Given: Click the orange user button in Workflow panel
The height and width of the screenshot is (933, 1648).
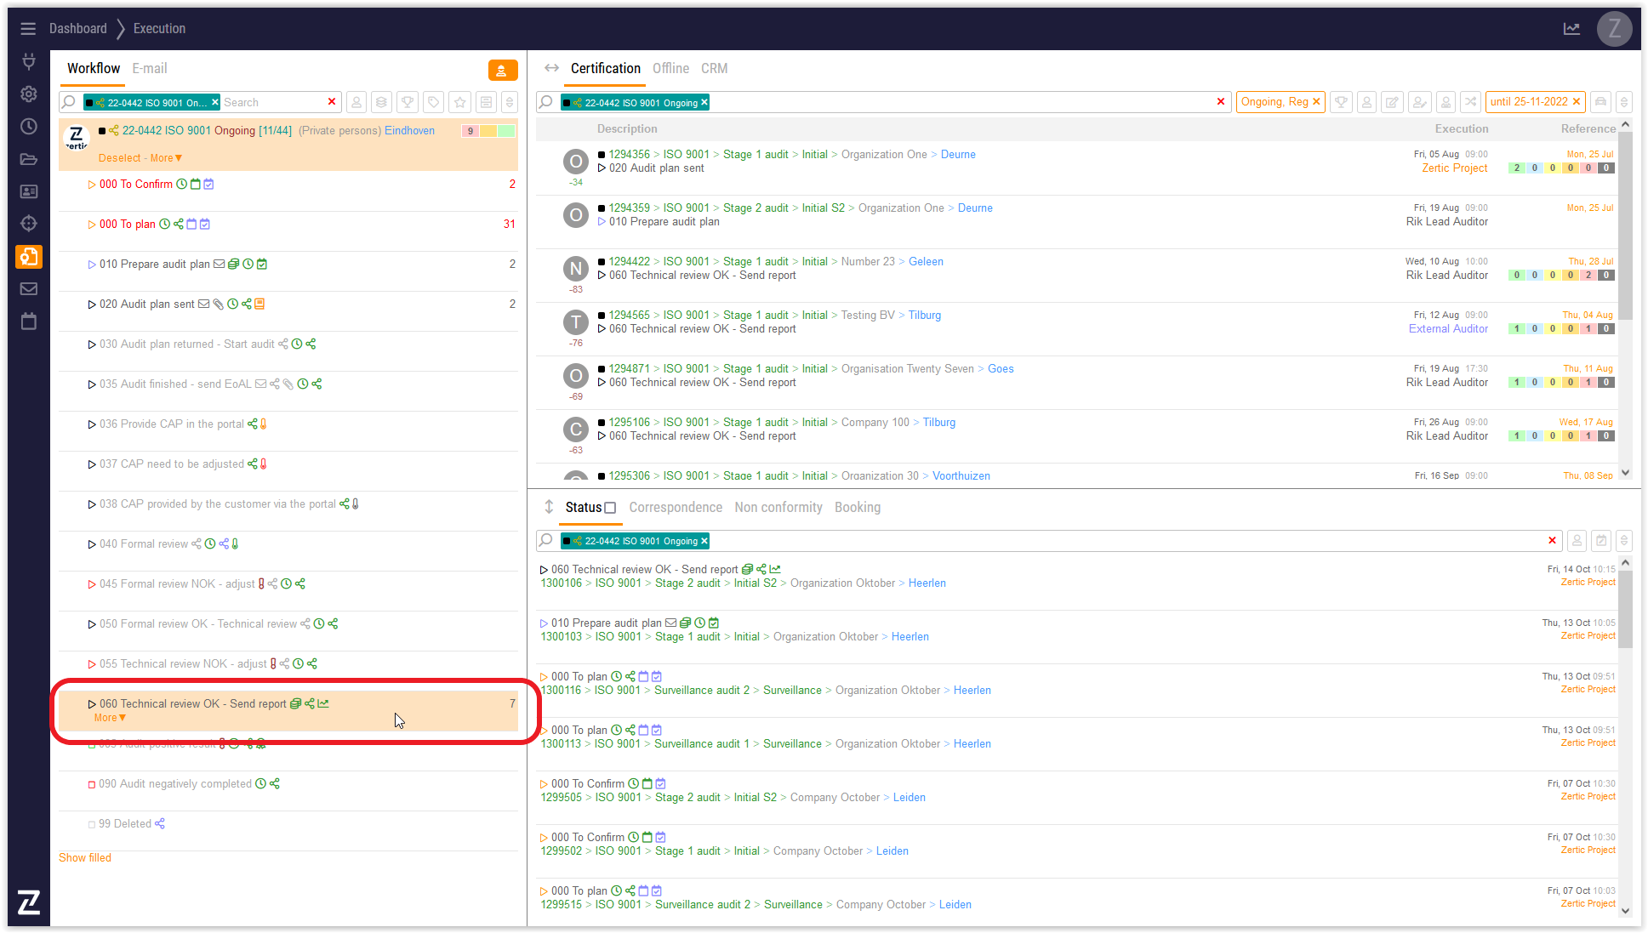Looking at the screenshot, I should point(502,71).
